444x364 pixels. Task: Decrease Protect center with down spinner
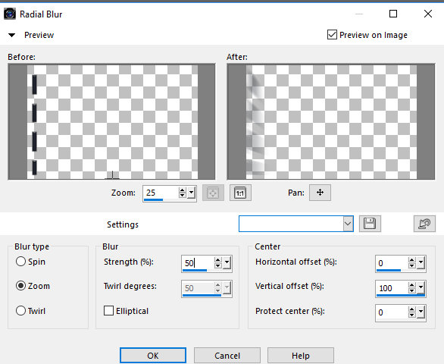(x=411, y=315)
